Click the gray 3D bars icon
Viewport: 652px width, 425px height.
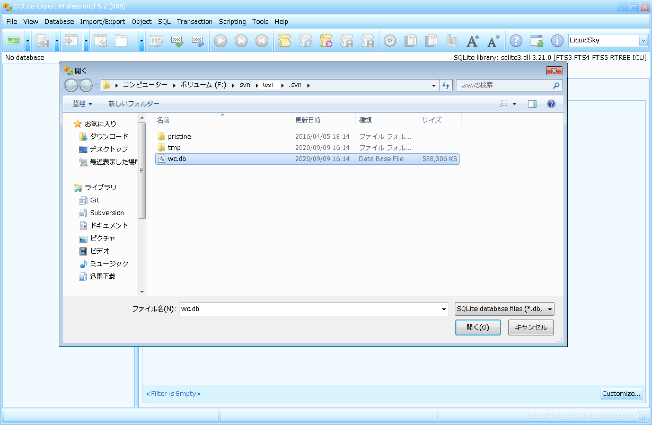coord(452,41)
